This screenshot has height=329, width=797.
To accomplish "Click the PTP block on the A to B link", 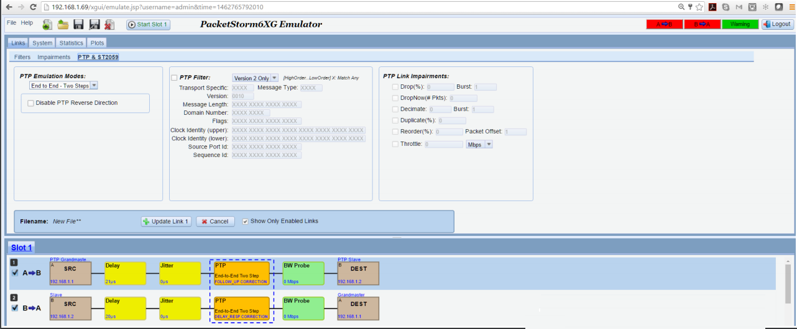I will [x=242, y=273].
